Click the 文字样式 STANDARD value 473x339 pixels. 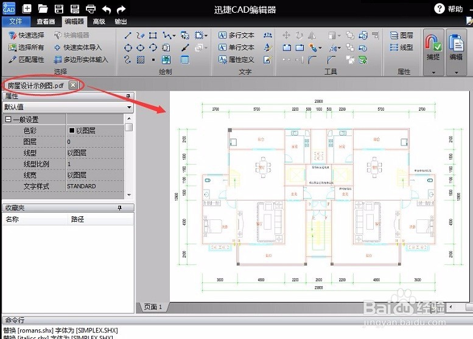pyautogui.click(x=95, y=187)
